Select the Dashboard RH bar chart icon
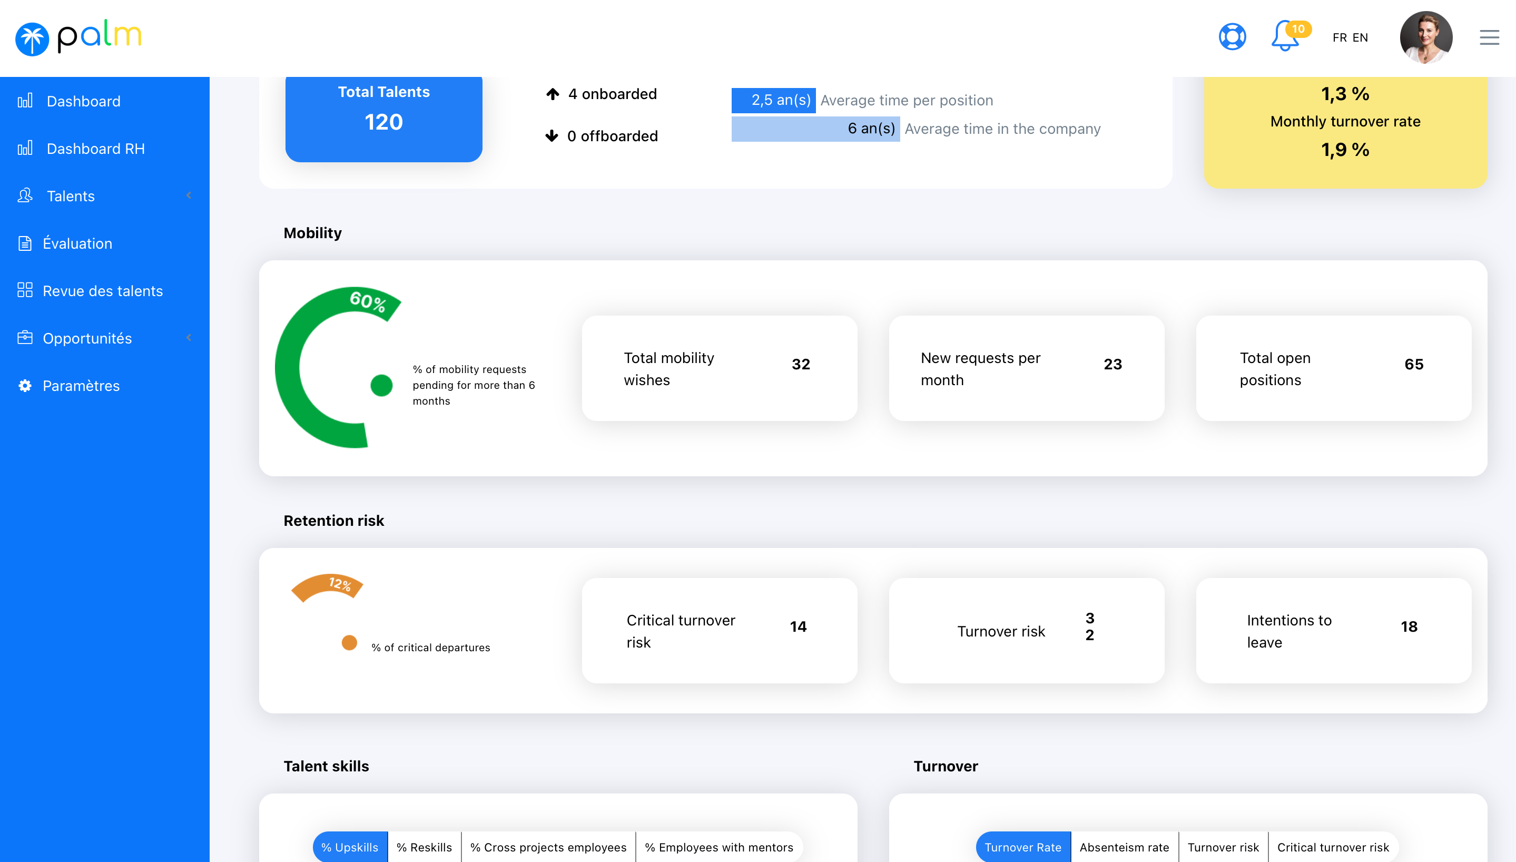 pyautogui.click(x=25, y=149)
